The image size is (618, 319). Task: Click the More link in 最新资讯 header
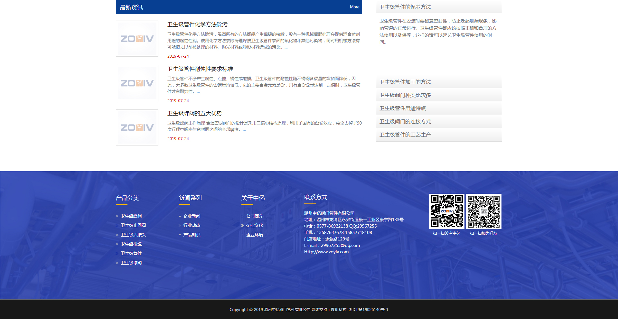pyautogui.click(x=354, y=7)
